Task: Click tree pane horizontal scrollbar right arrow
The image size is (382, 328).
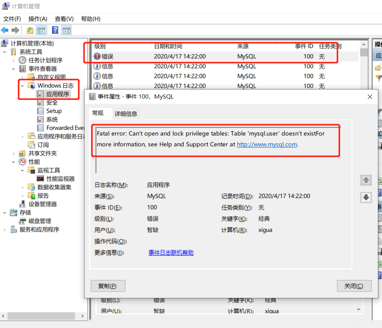Action: 83,316
